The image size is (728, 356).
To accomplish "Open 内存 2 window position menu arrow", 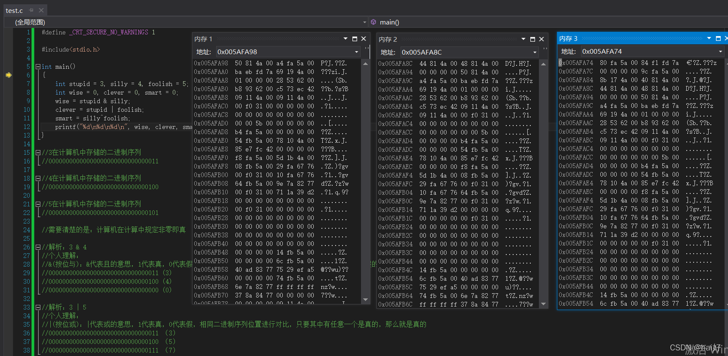I will point(523,39).
